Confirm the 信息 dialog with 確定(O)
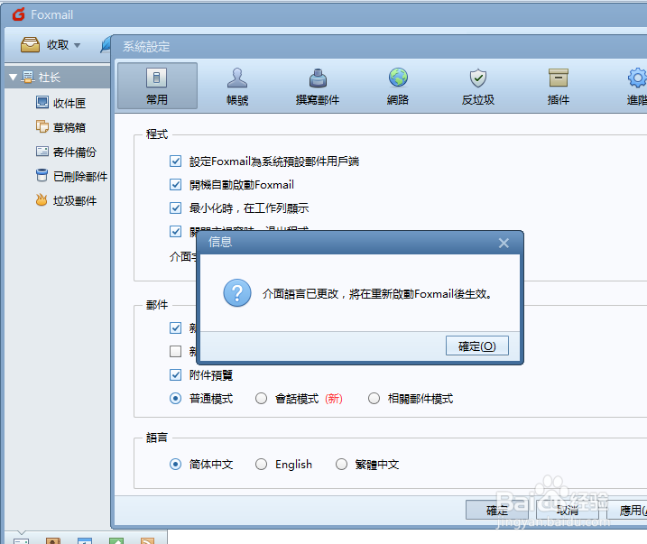This screenshot has width=647, height=544. click(477, 346)
